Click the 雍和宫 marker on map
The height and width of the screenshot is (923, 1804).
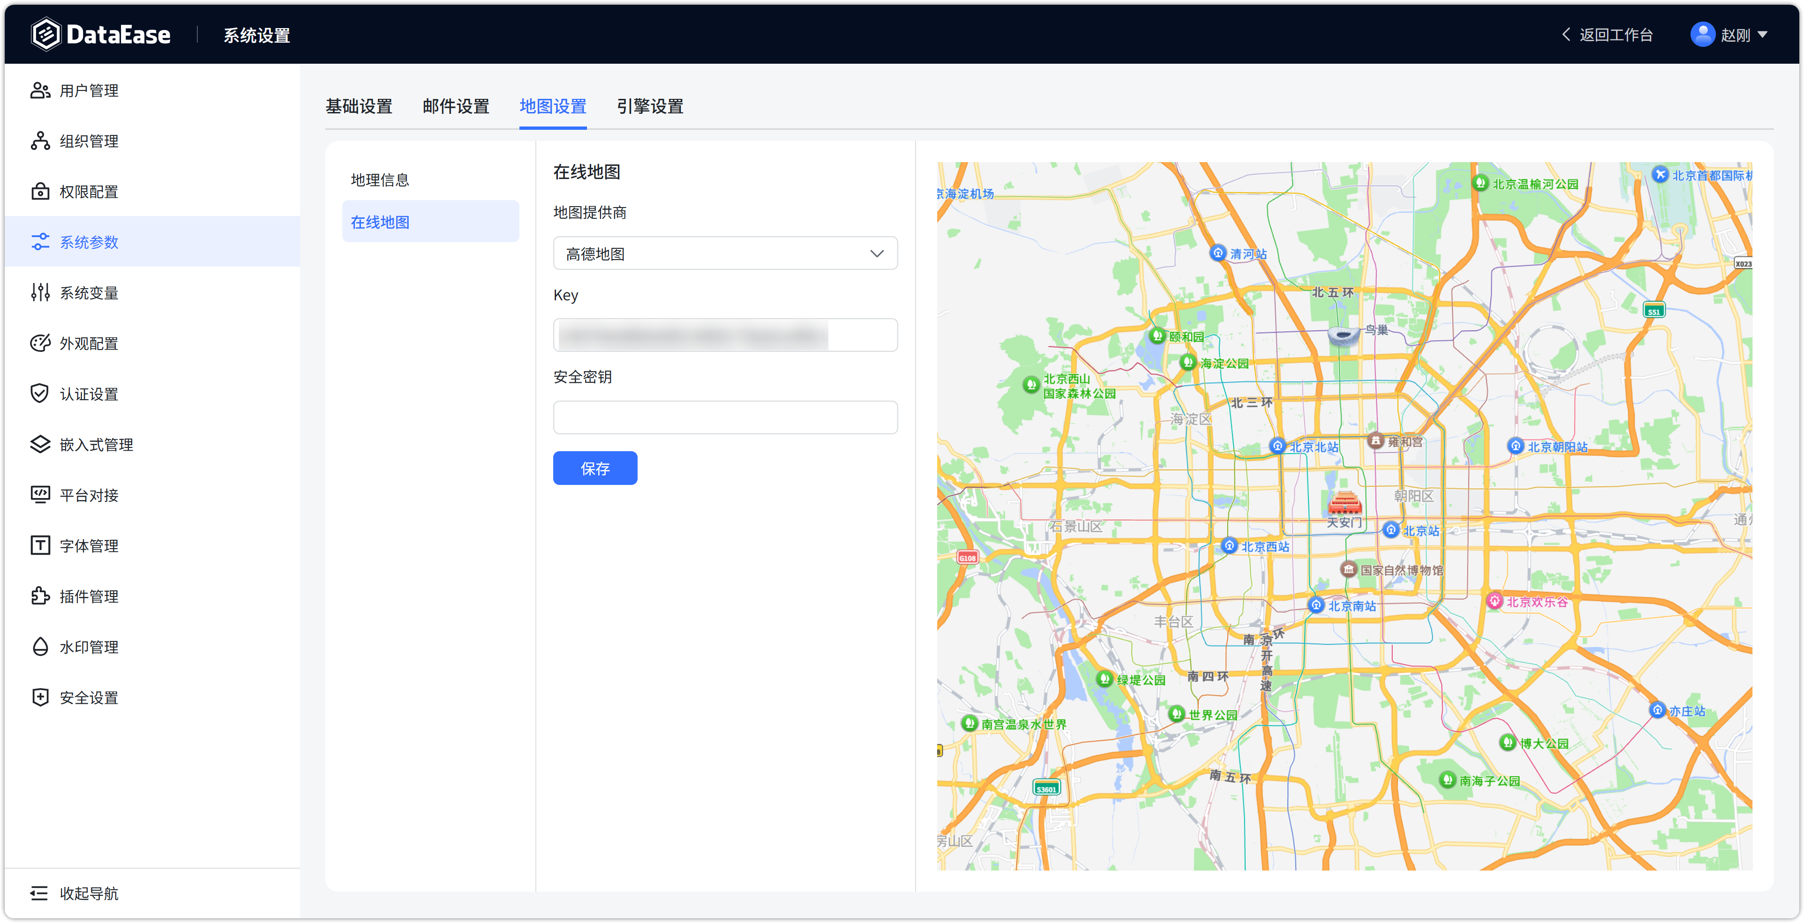tap(1376, 441)
